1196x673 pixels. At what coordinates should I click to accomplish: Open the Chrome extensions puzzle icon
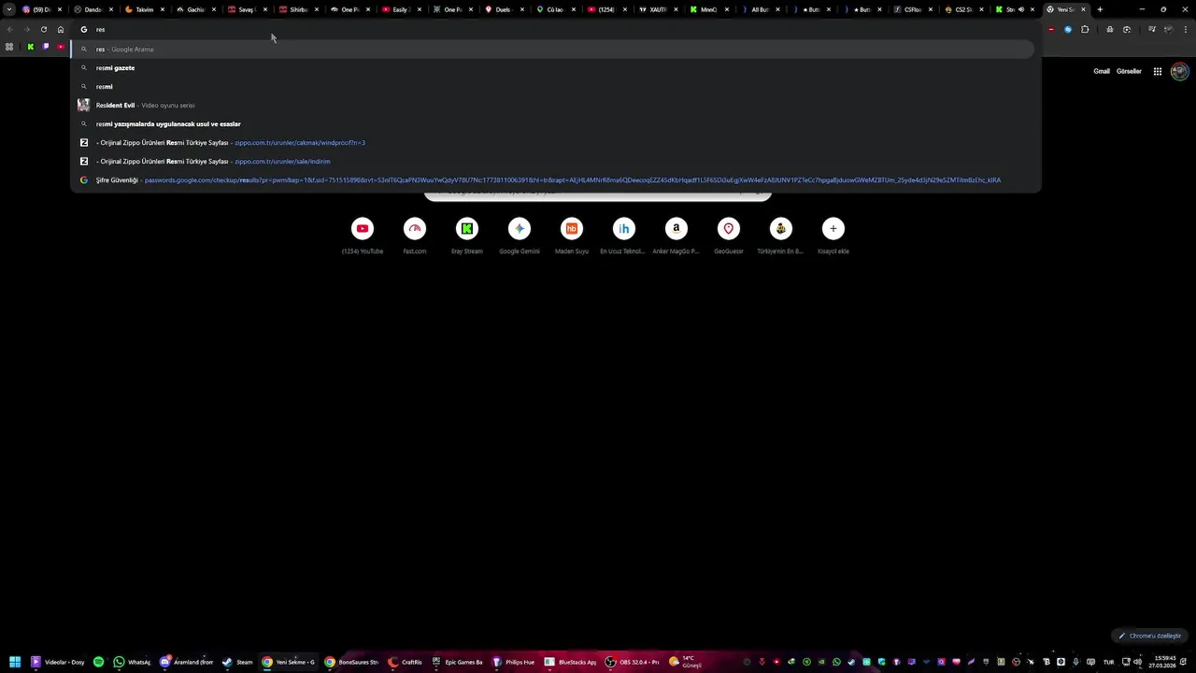(x=1085, y=29)
